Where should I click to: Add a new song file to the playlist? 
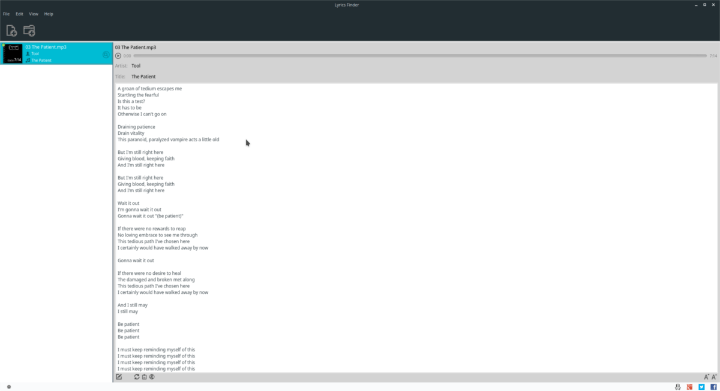(x=12, y=30)
